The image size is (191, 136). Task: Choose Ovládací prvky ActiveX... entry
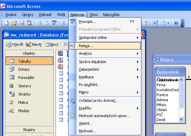coord(105,101)
